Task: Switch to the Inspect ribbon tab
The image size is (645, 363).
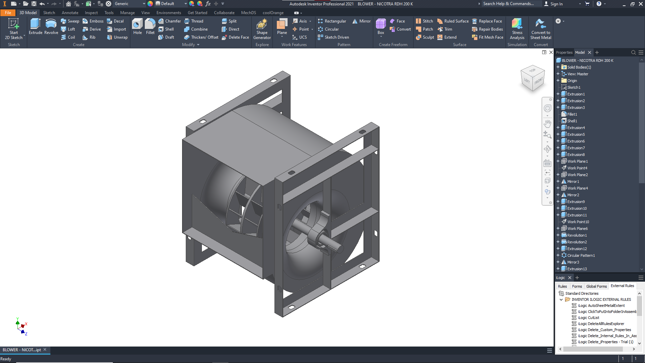Action: (91, 13)
